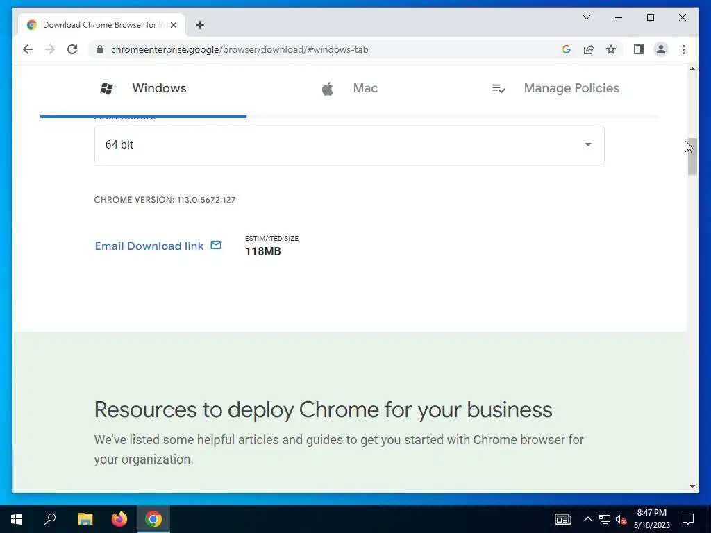Share this page using share icon
This screenshot has height=533, width=711.
tap(589, 49)
